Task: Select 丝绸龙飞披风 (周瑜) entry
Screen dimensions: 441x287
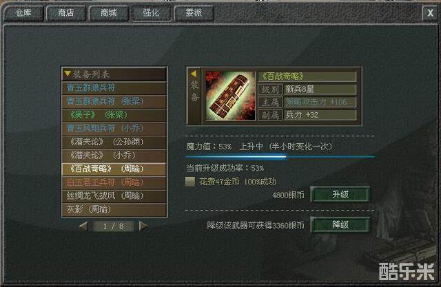Action: point(114,196)
